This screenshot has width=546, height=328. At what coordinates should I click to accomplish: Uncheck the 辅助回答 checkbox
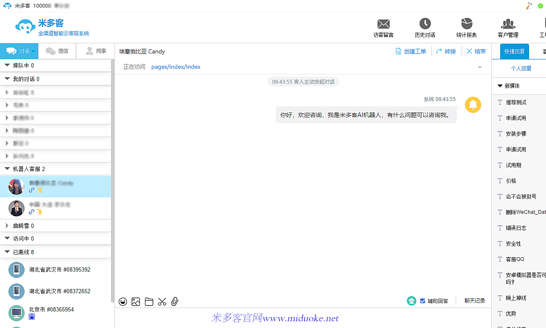point(423,301)
